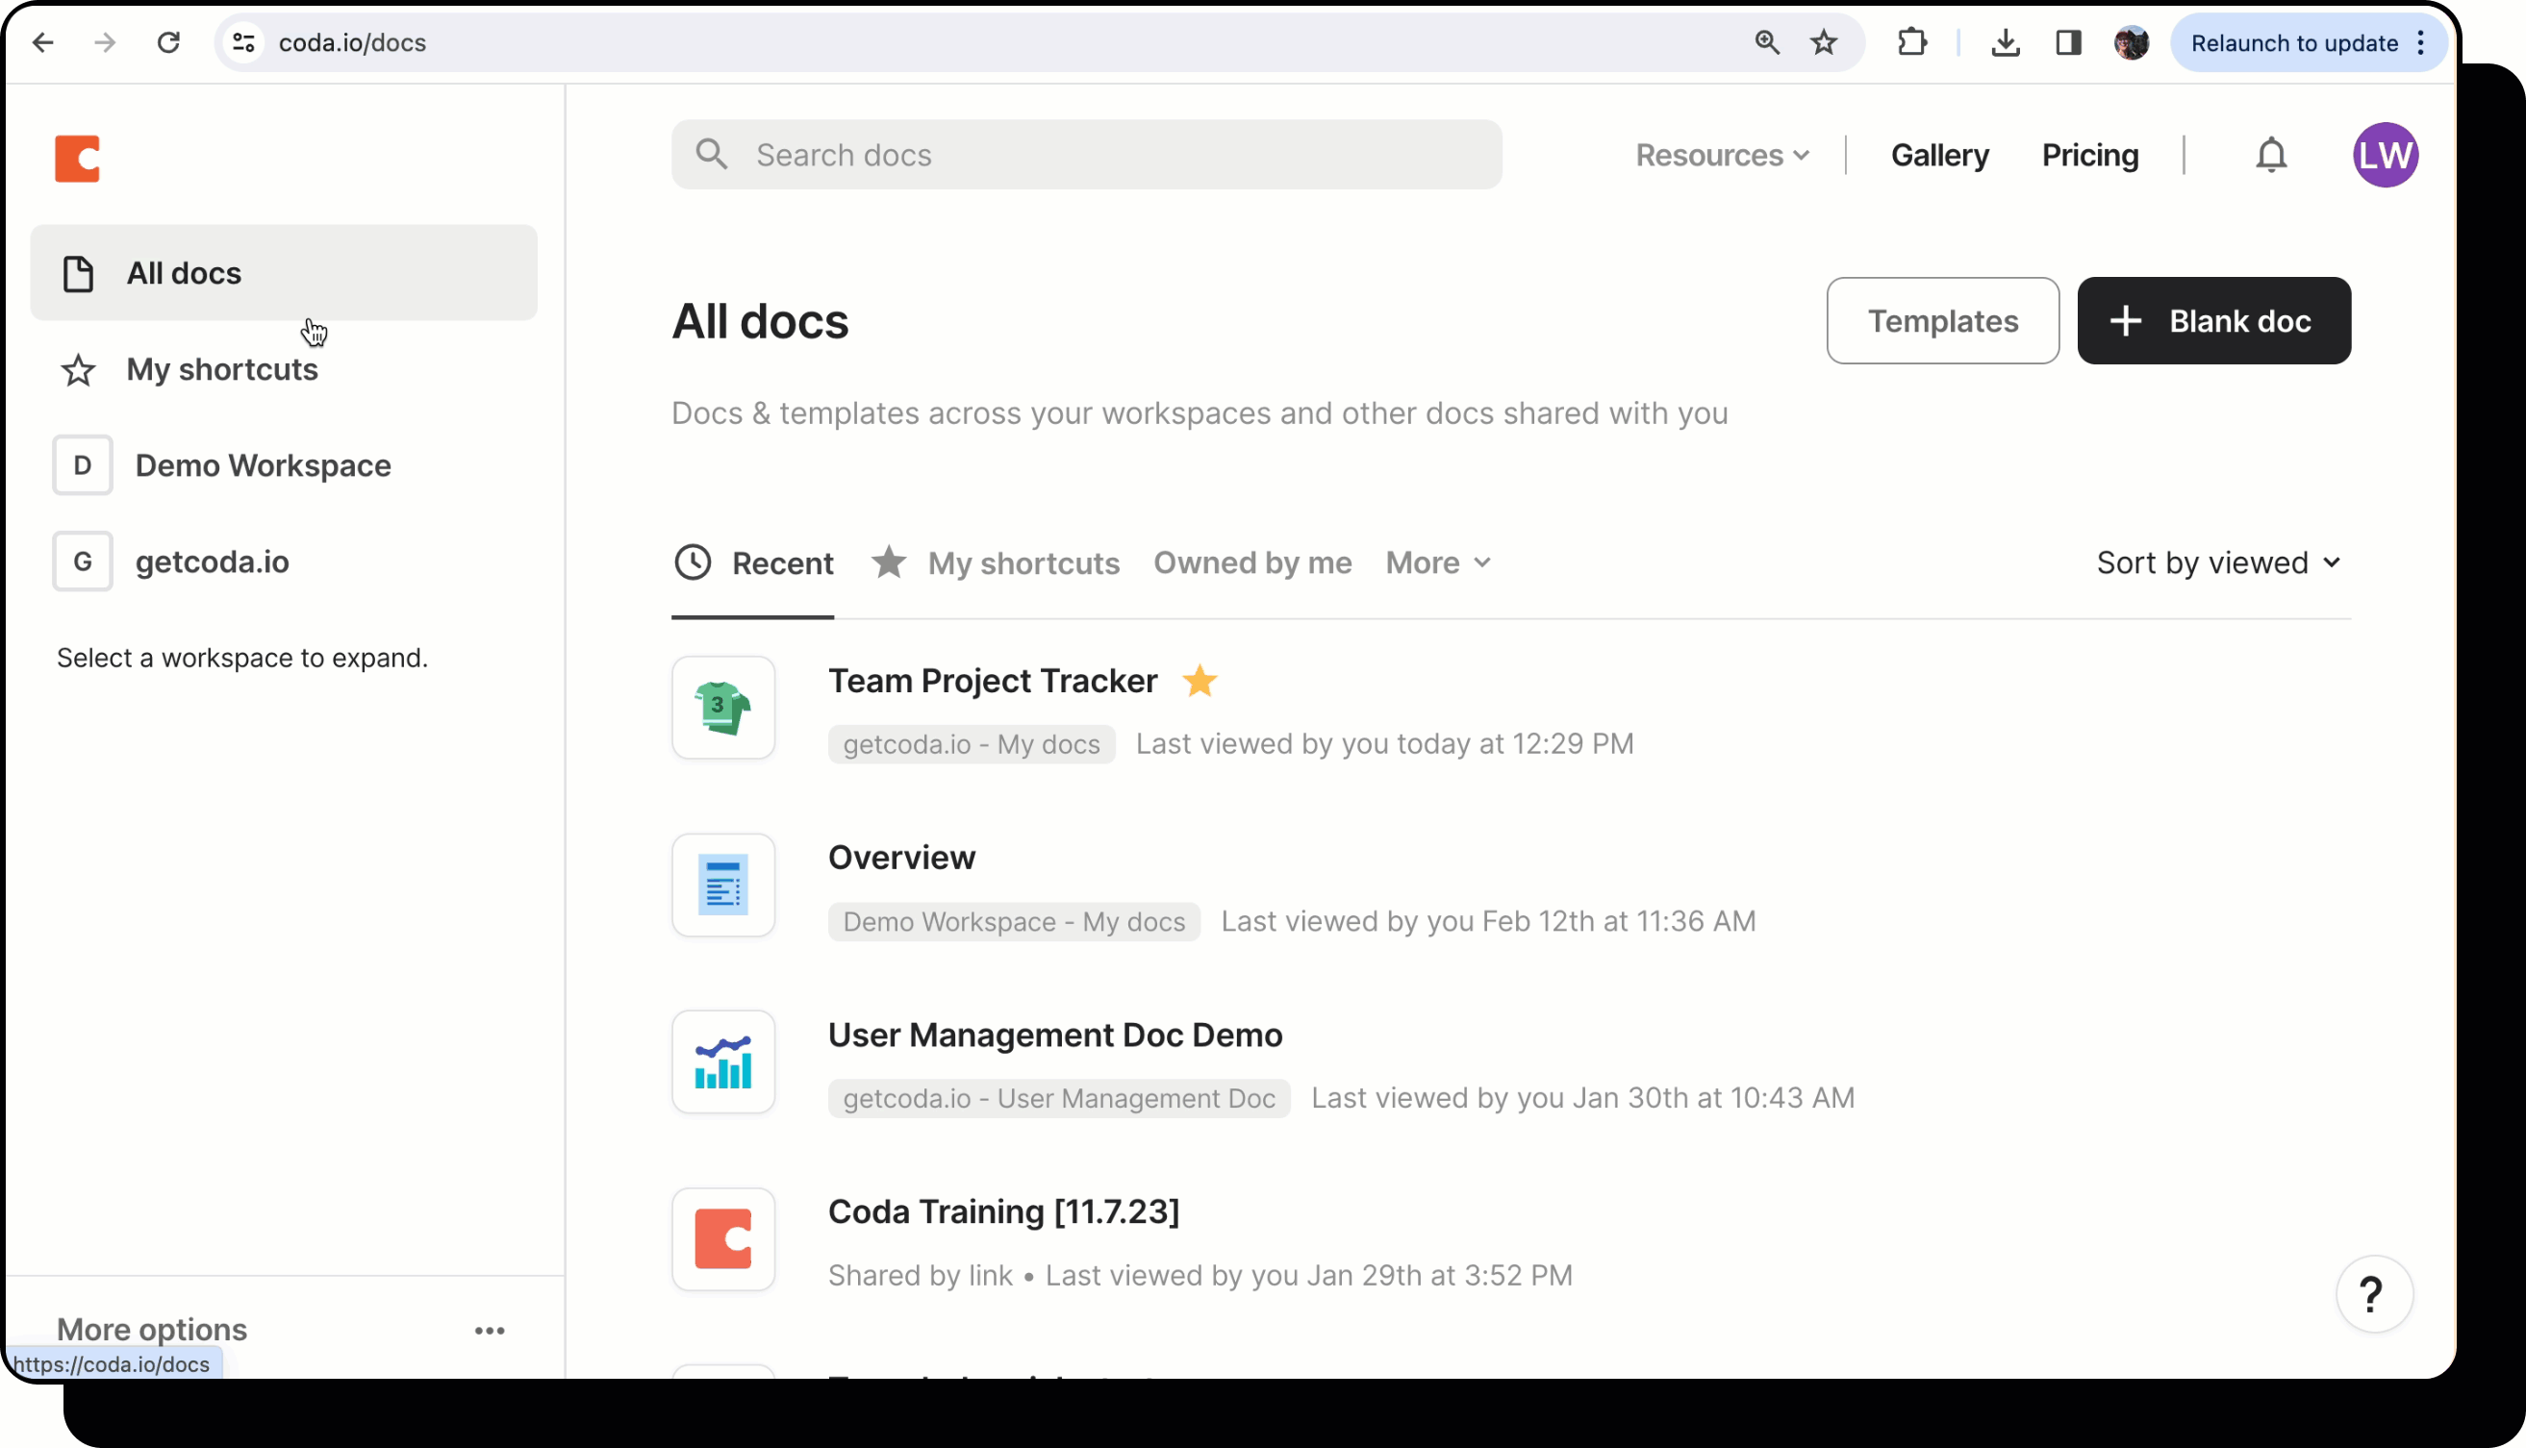The width and height of the screenshot is (2526, 1448).
Task: Unstar the Team Project Tracker doc
Action: tap(1199, 682)
